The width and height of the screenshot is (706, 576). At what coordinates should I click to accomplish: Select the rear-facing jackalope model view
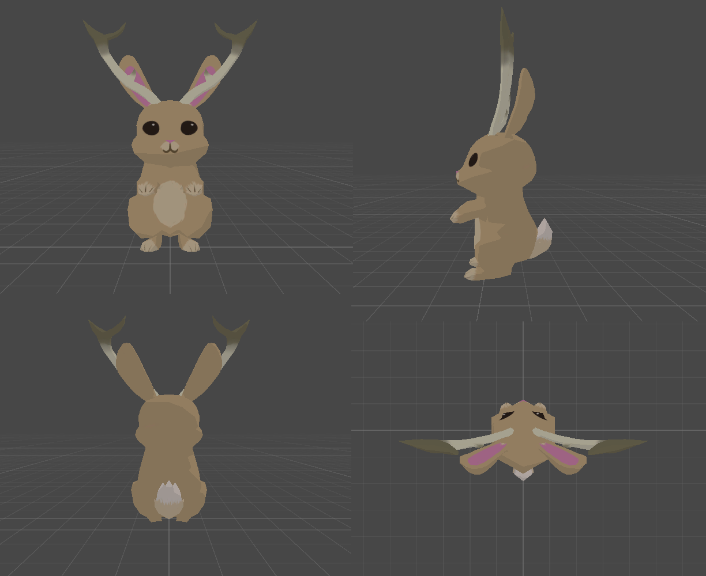(x=168, y=419)
